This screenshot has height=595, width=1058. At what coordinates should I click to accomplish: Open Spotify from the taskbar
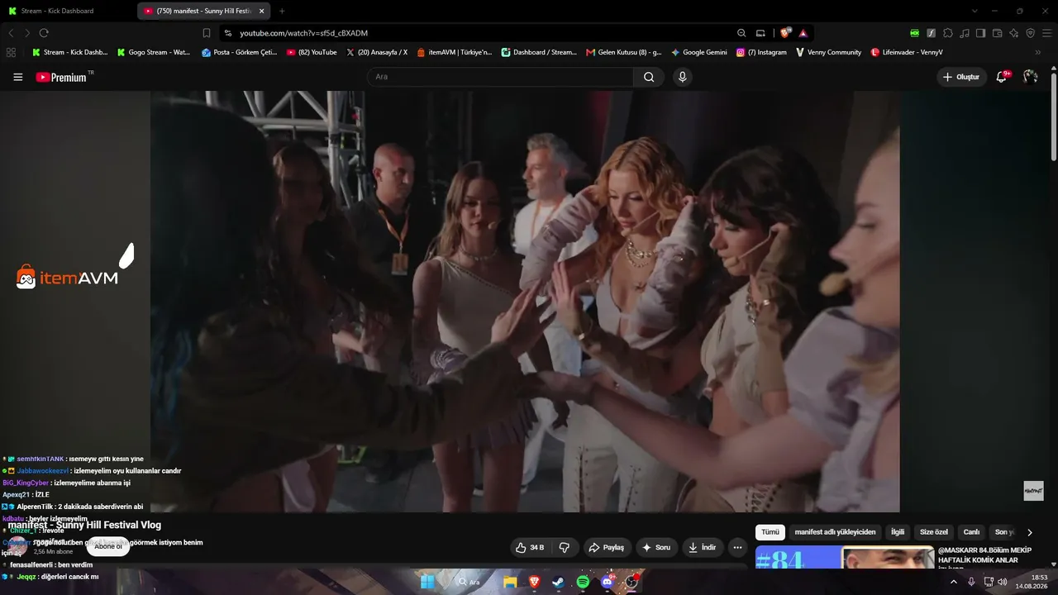pos(583,582)
